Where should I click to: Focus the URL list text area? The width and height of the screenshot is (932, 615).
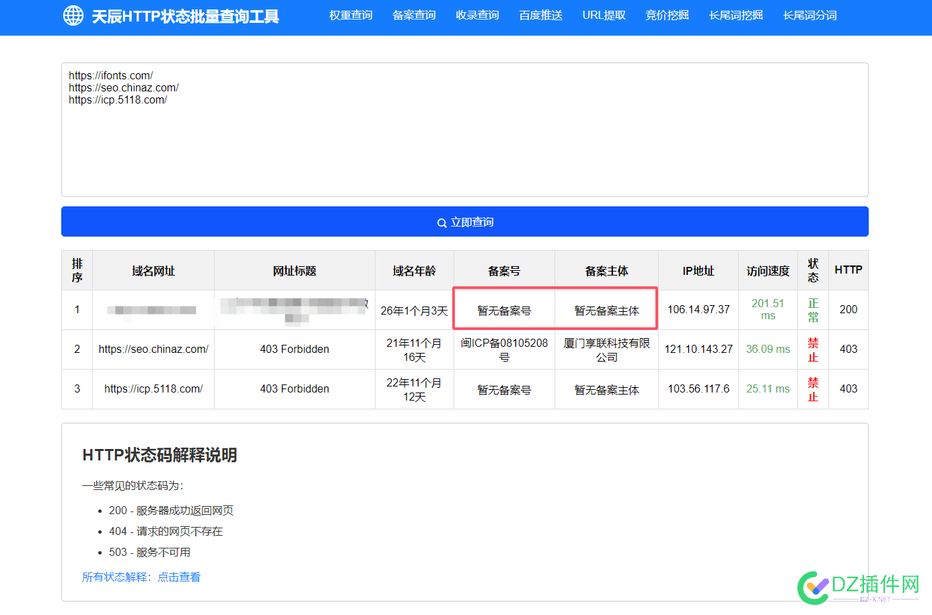(465, 130)
